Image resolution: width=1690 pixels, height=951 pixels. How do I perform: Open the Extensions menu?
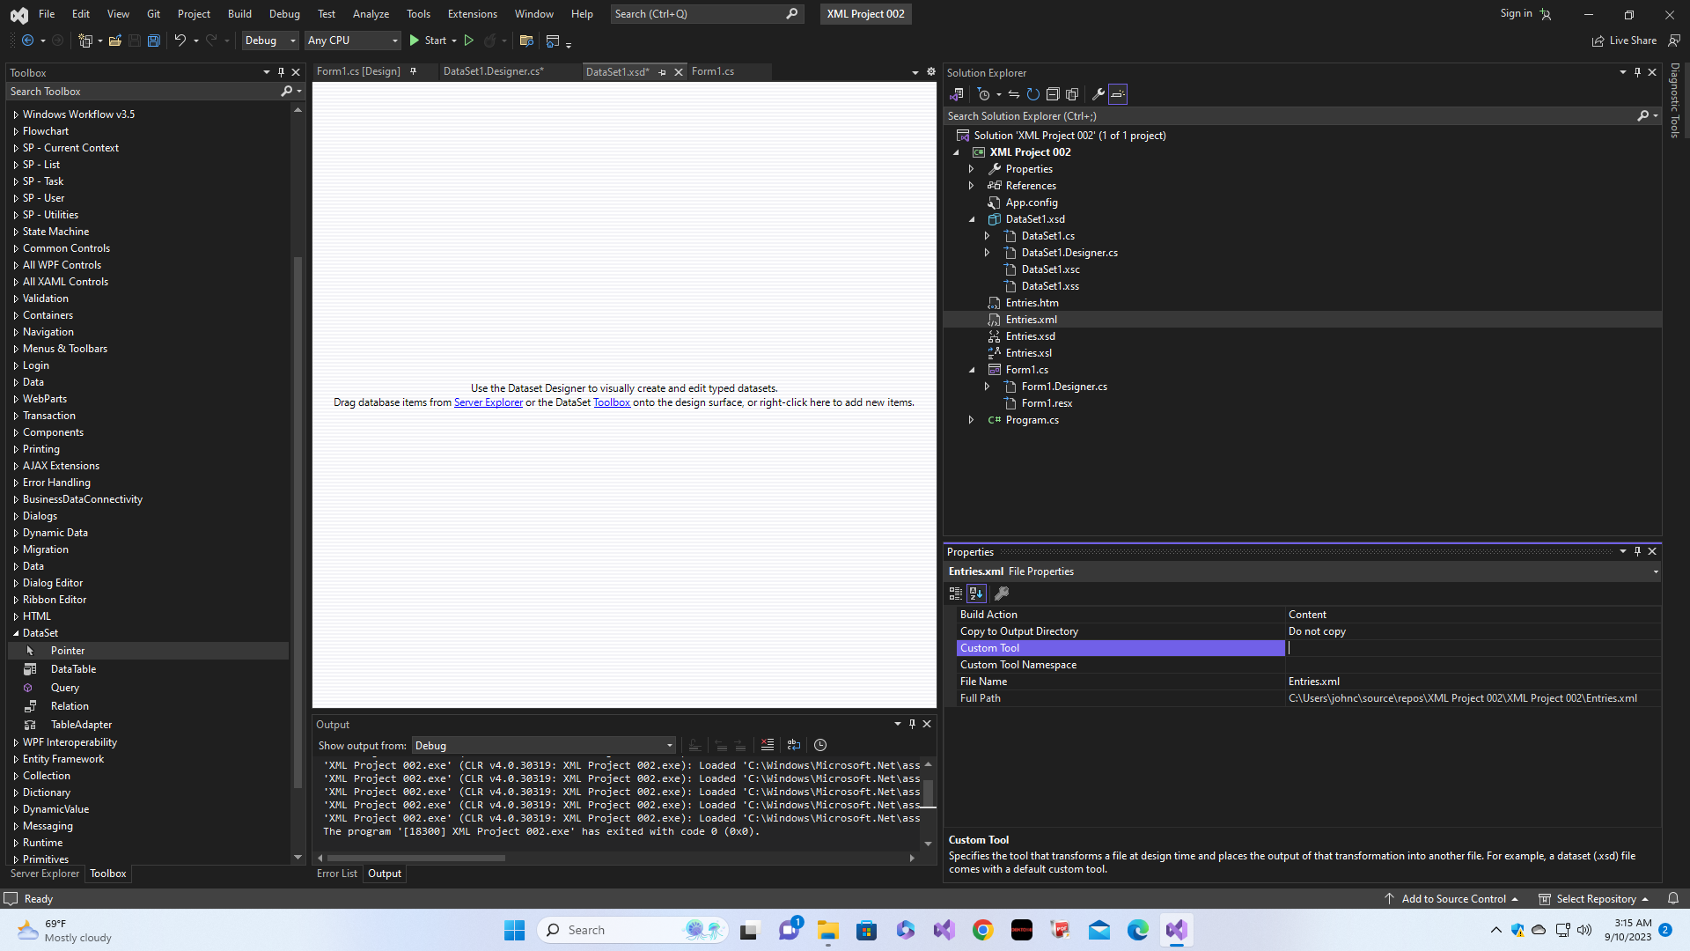click(472, 13)
